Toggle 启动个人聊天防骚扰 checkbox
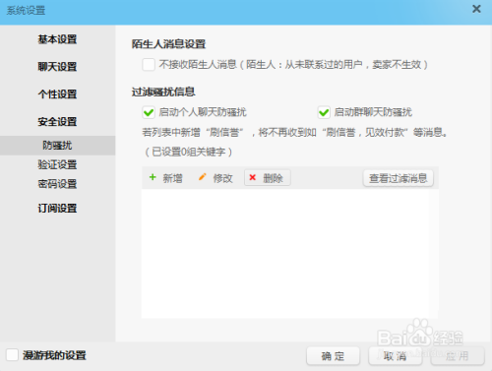The width and height of the screenshot is (492, 371). click(x=149, y=112)
